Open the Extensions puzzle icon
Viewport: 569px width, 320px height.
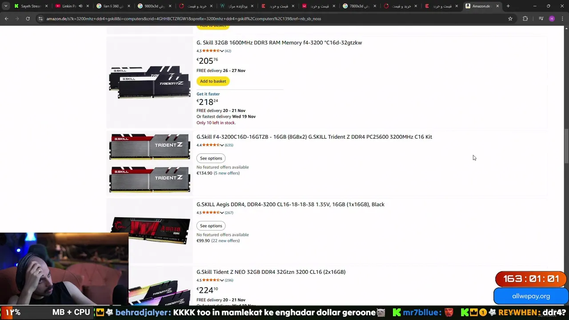pyautogui.click(x=525, y=19)
